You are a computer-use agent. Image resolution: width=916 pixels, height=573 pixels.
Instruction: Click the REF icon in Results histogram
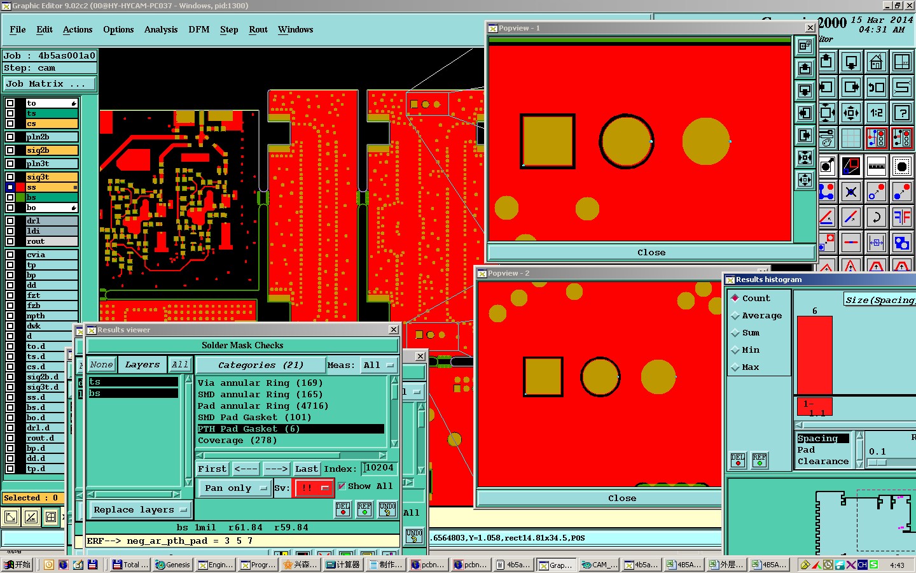point(760,460)
